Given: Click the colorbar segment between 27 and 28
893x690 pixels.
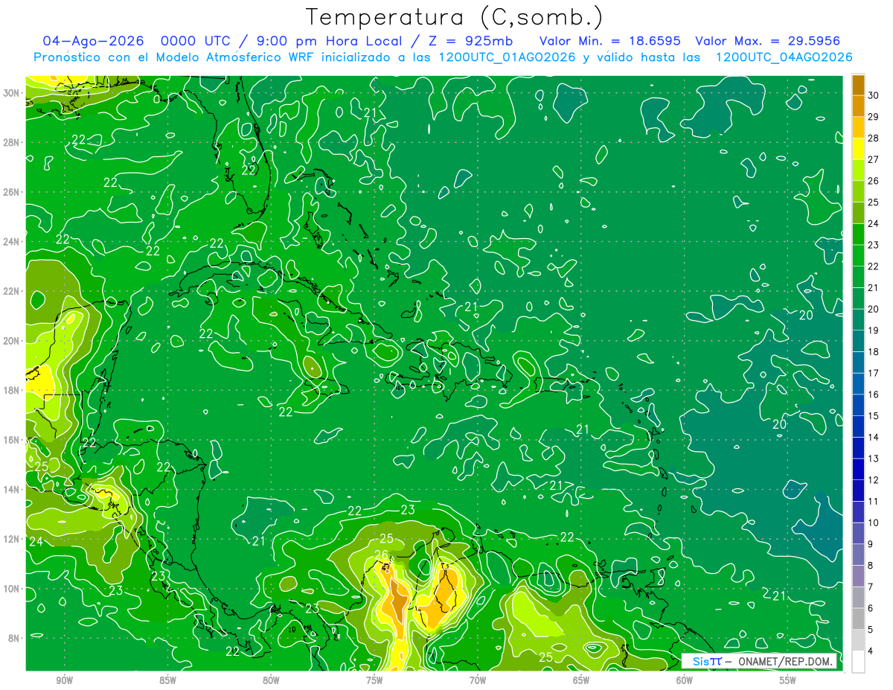Looking at the screenshot, I should click(x=858, y=149).
